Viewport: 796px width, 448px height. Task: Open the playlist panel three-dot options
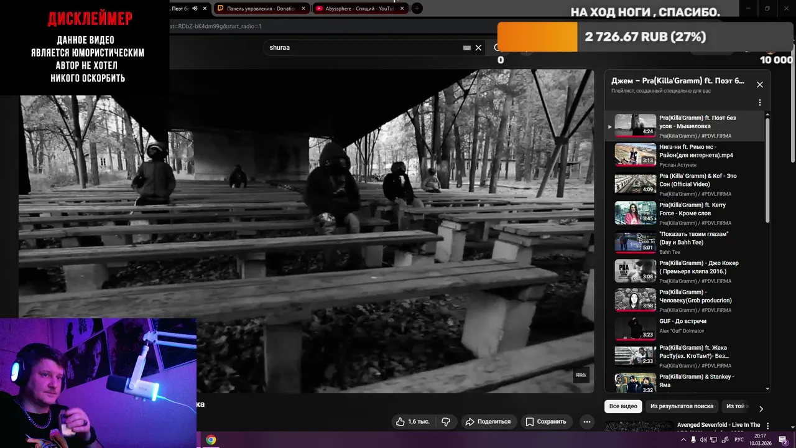tap(759, 103)
